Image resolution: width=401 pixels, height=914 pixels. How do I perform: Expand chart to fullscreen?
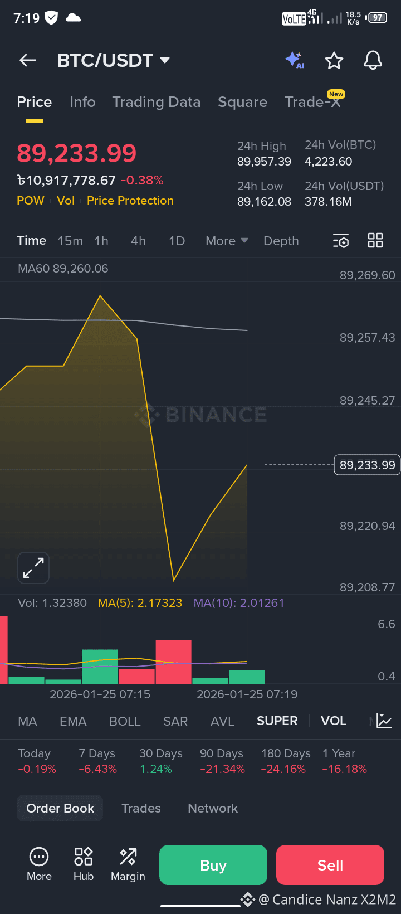33,568
